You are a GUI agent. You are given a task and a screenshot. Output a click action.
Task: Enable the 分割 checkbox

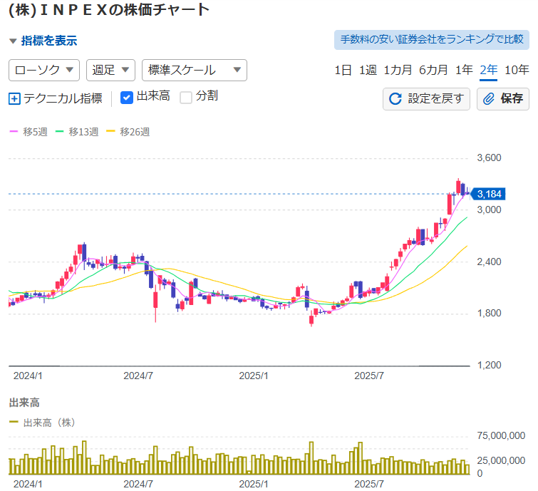point(186,98)
